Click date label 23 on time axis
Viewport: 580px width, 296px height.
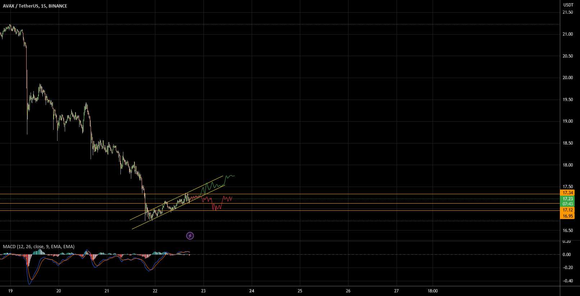coord(203,291)
